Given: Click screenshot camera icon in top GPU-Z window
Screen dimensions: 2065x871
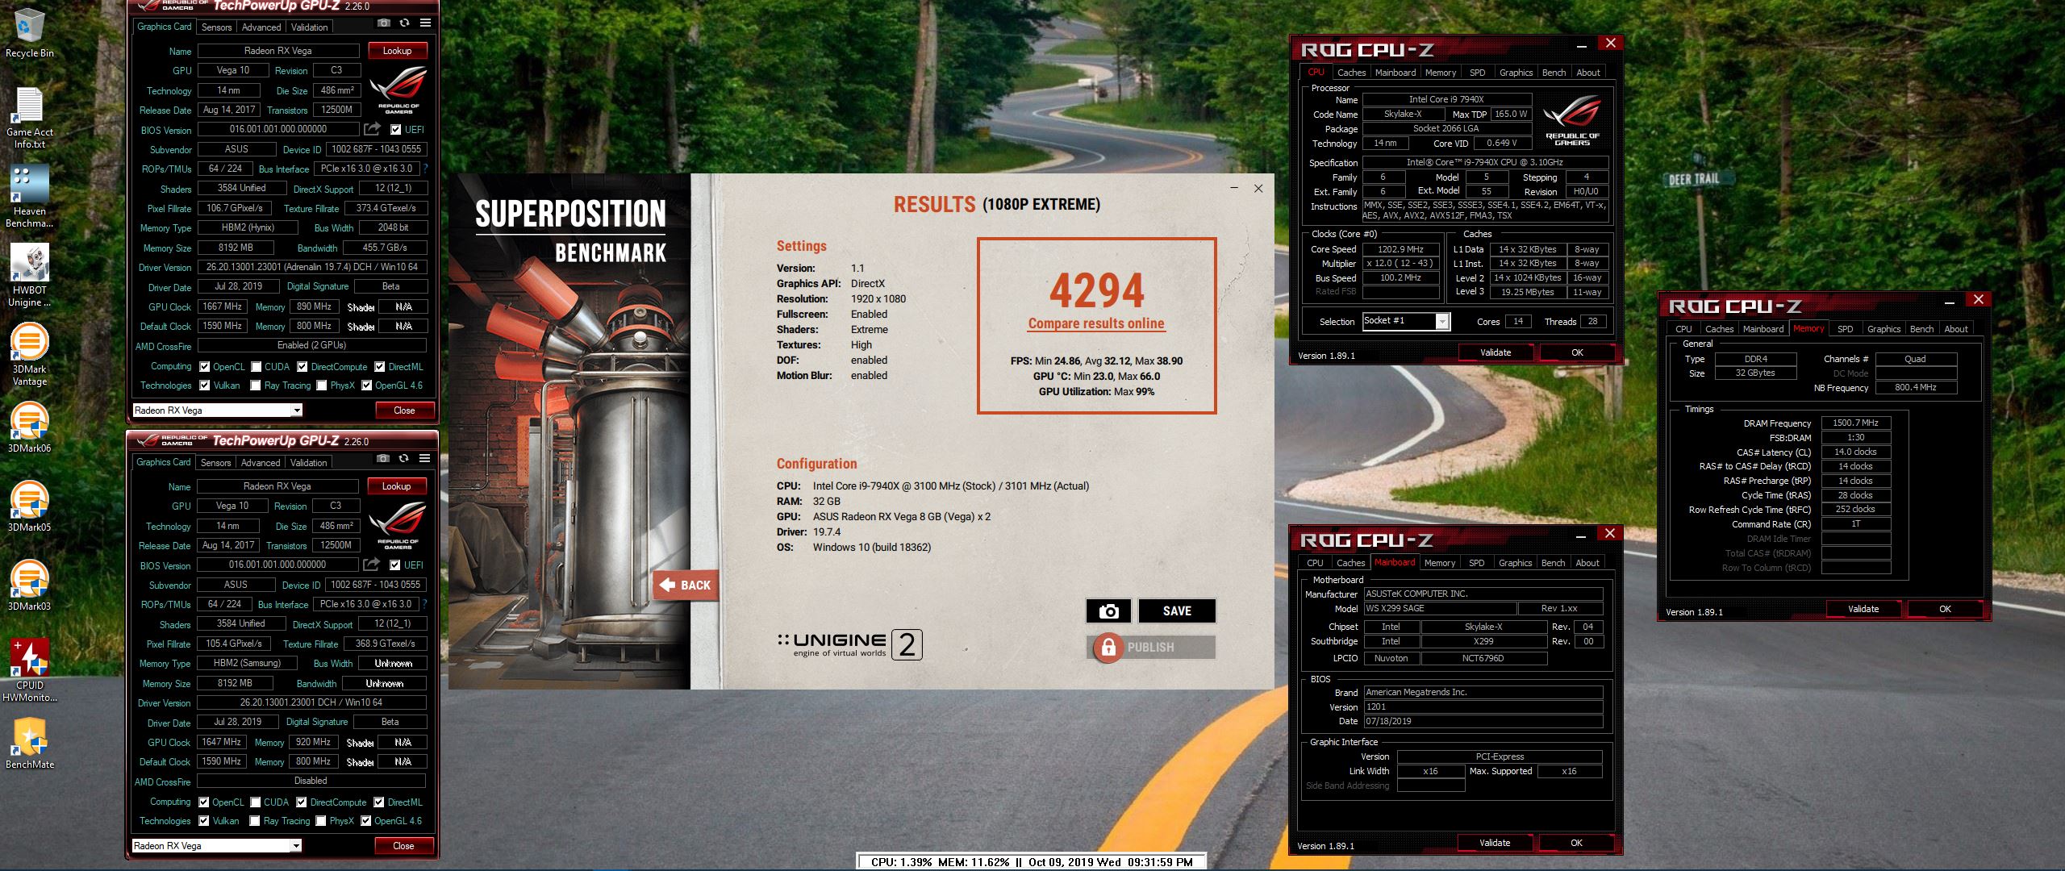Looking at the screenshot, I should [x=384, y=23].
